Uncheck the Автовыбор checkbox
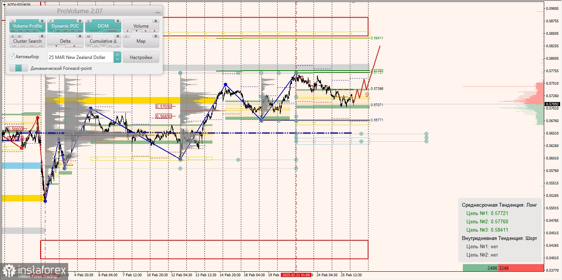This screenshot has width=562, height=280. pos(12,56)
